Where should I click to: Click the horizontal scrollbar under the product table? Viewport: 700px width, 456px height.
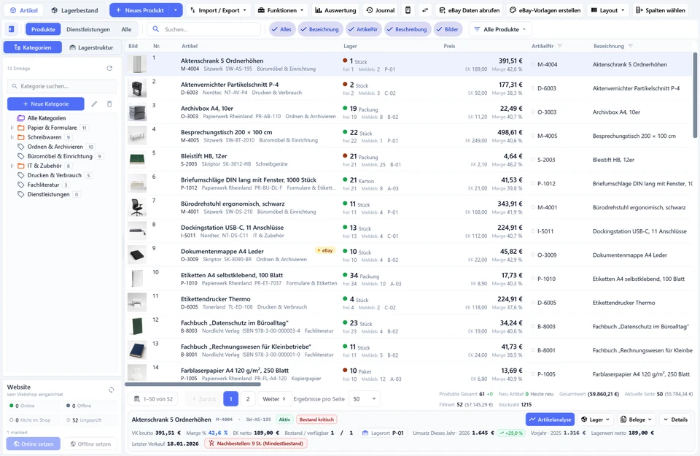coord(192,384)
